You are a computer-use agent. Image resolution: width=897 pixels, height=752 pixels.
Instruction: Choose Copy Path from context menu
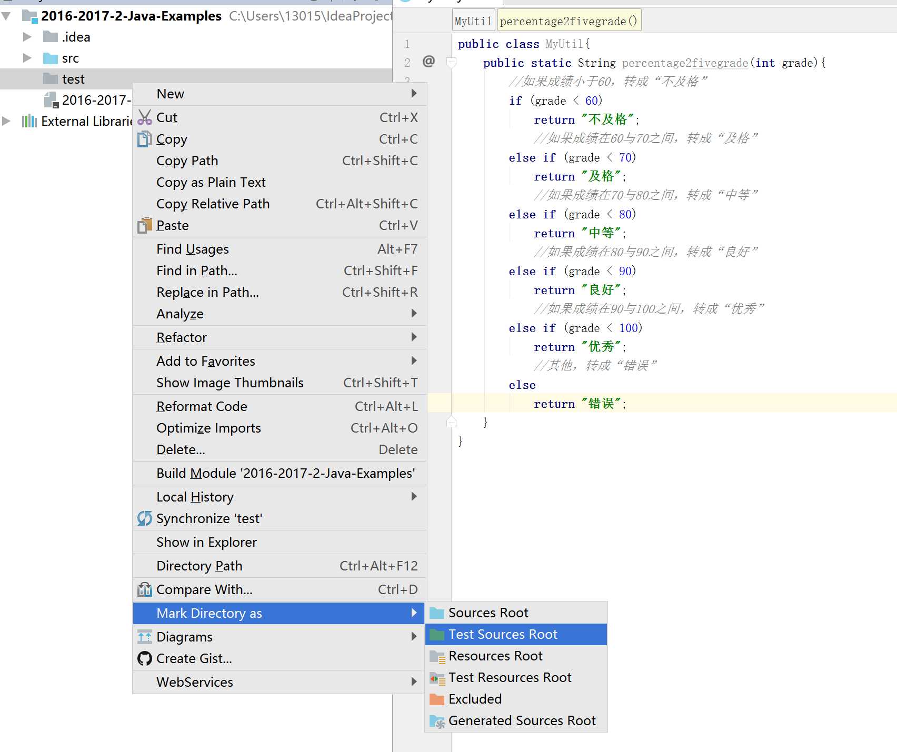click(x=280, y=161)
